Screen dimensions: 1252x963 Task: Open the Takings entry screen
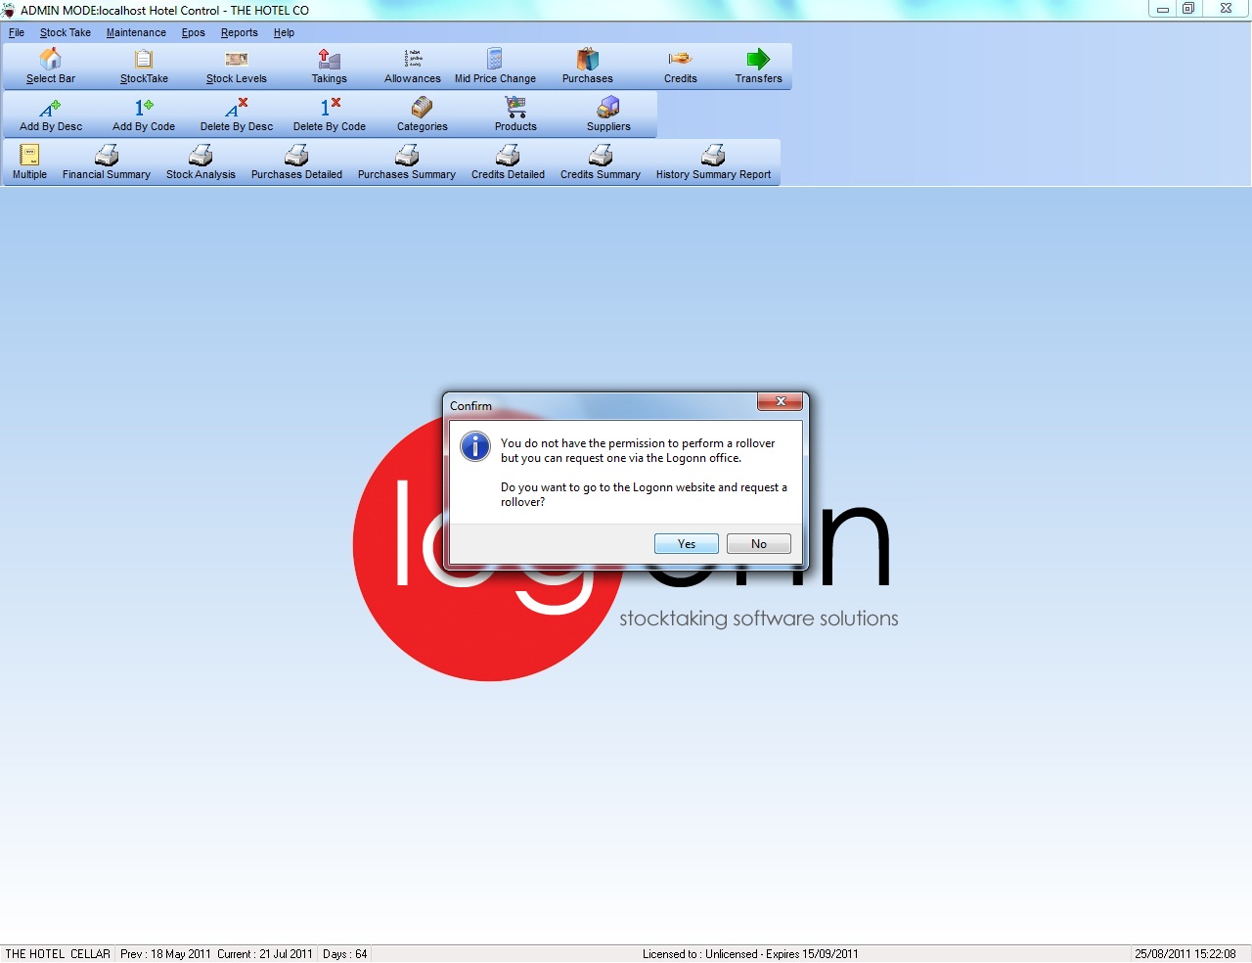pos(330,67)
